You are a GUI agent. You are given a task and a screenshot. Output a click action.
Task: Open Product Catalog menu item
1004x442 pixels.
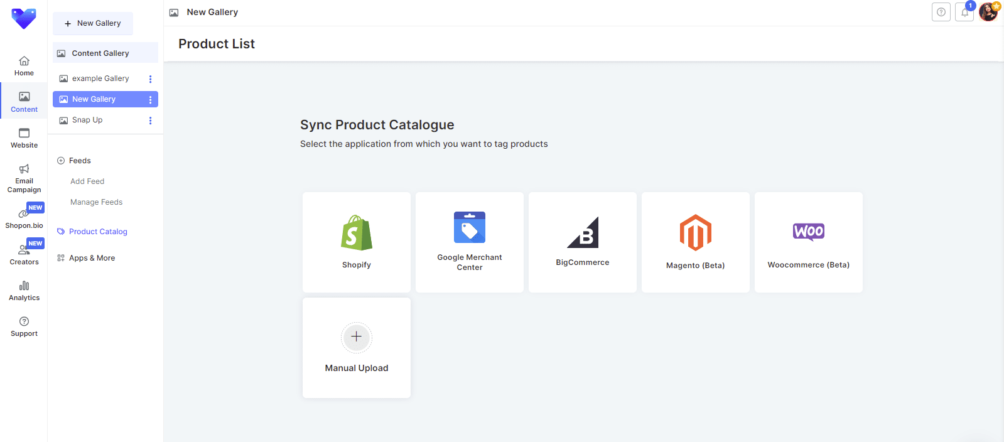pyautogui.click(x=98, y=232)
